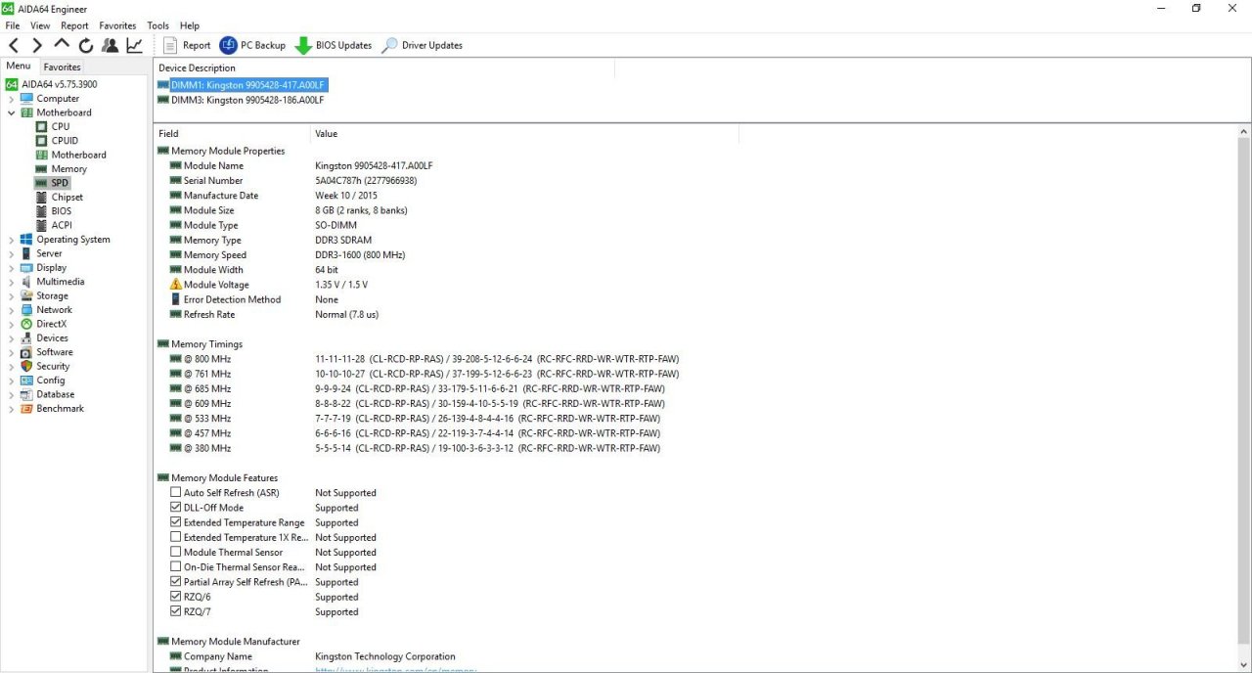Toggle Extended Temperature Range checkbox
This screenshot has width=1252, height=673.
coord(176,522)
